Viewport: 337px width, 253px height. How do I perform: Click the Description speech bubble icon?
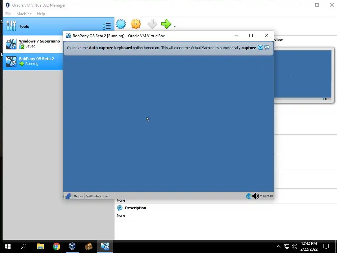(120, 208)
